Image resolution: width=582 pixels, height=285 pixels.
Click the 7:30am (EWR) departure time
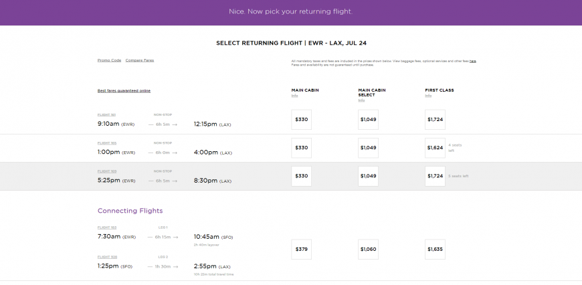tap(116, 236)
